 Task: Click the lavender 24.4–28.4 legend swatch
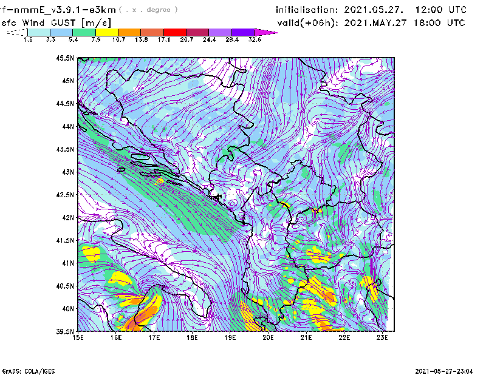(220, 32)
